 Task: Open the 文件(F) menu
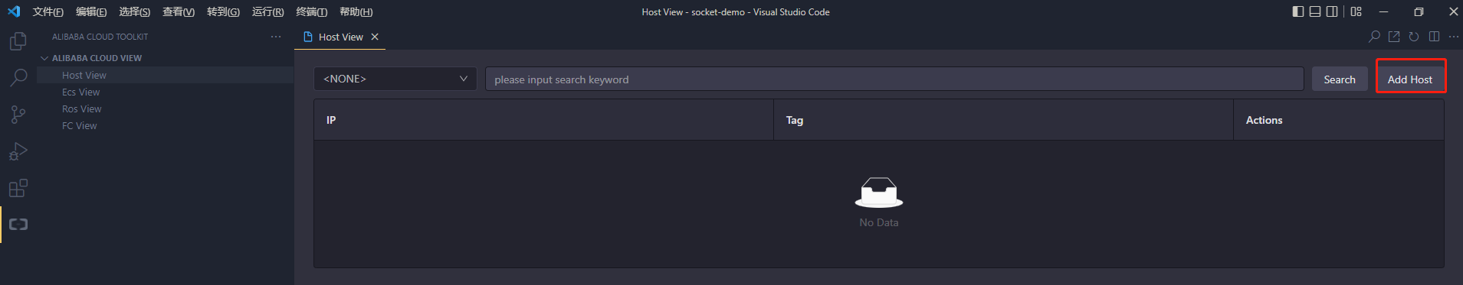[x=48, y=11]
